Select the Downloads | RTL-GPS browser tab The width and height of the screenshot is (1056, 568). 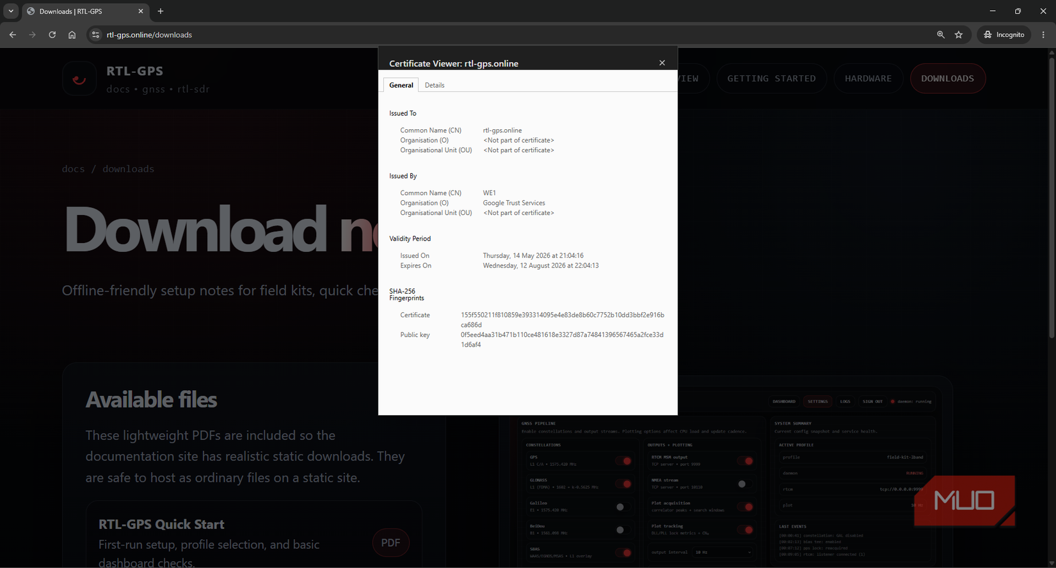(x=84, y=12)
